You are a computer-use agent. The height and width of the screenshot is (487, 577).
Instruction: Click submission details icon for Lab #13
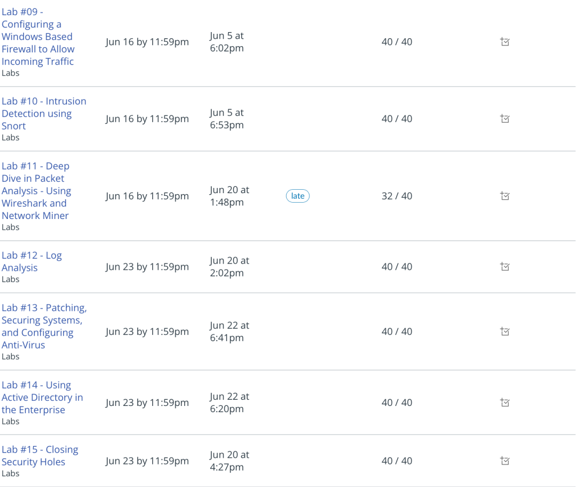504,331
